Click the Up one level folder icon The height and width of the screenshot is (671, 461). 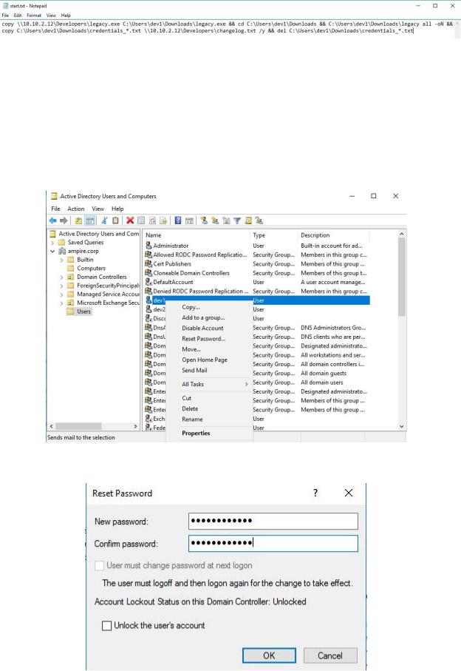tap(78, 220)
